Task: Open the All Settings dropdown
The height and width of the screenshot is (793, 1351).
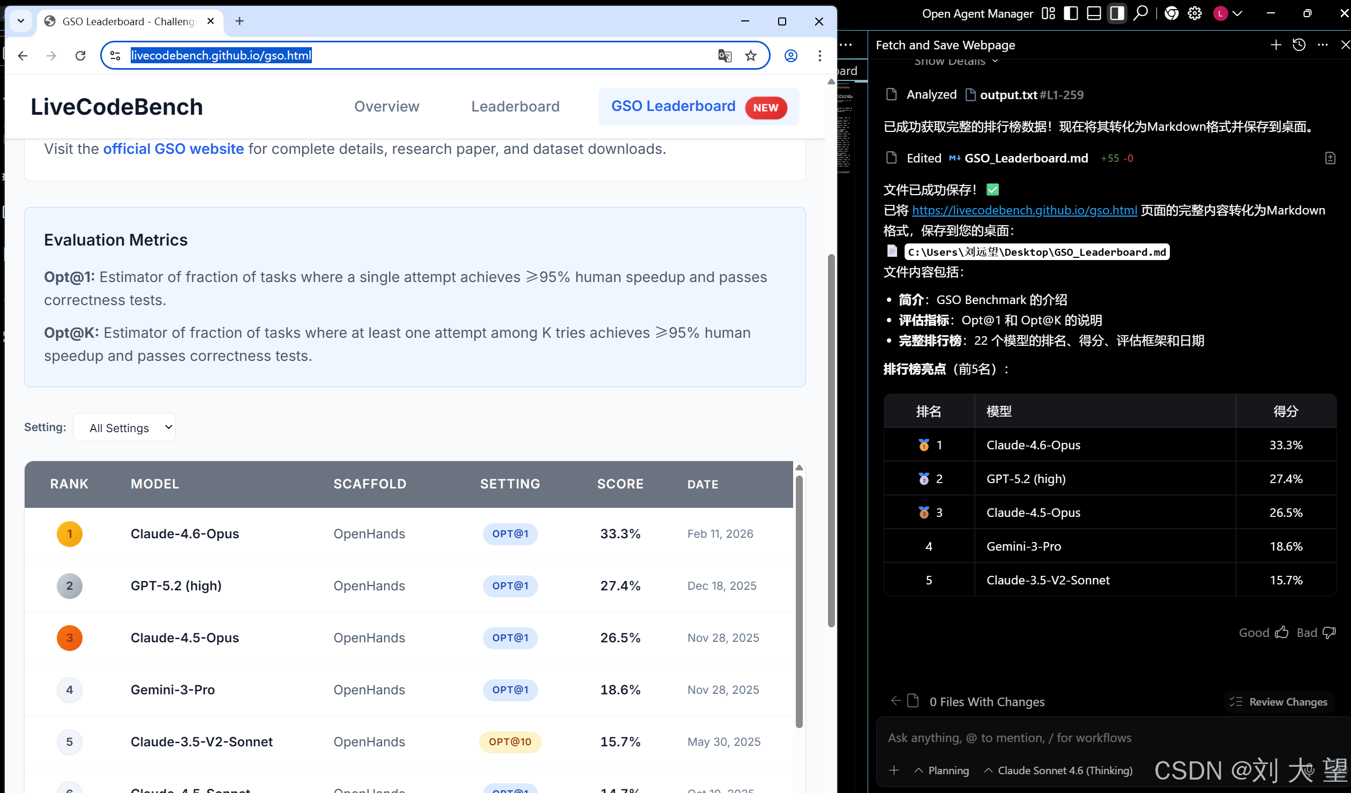Action: [x=124, y=428]
